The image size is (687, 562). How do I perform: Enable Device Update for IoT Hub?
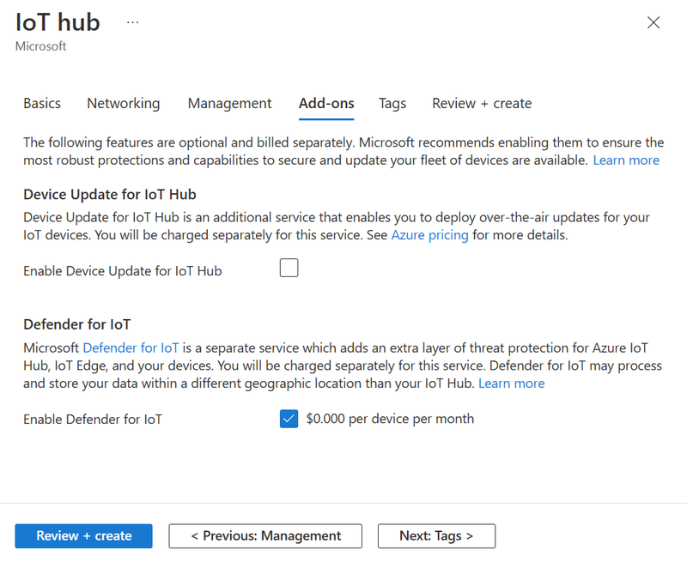[289, 268]
